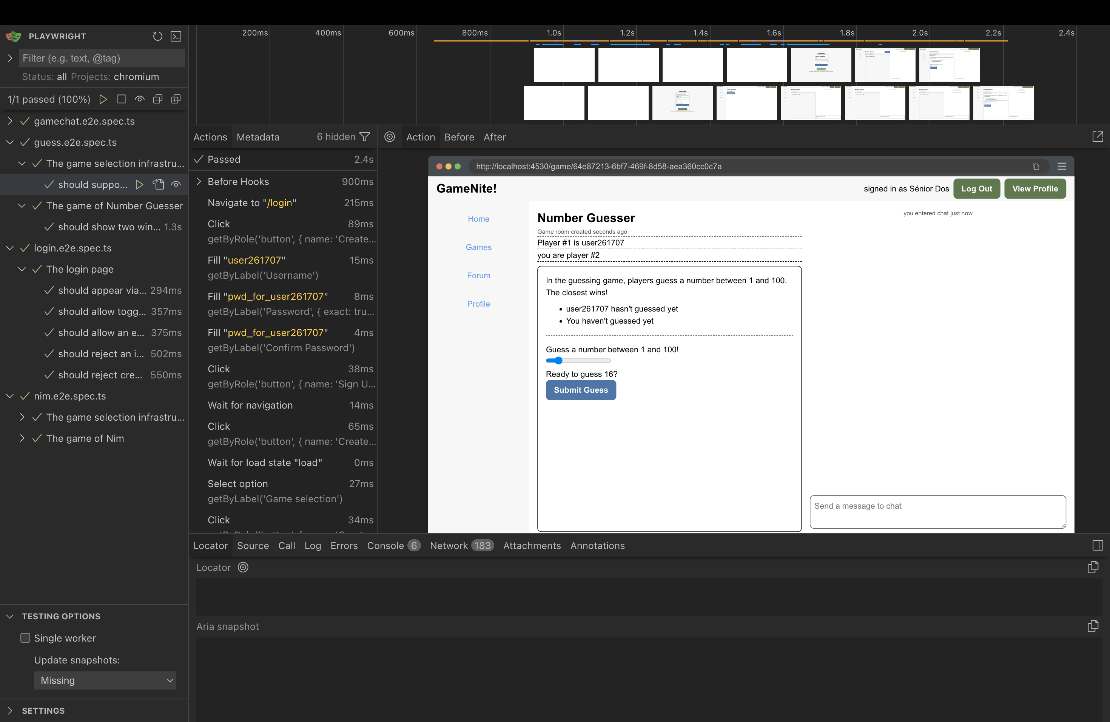
Task: Open the Metadata tab
Action: point(257,137)
